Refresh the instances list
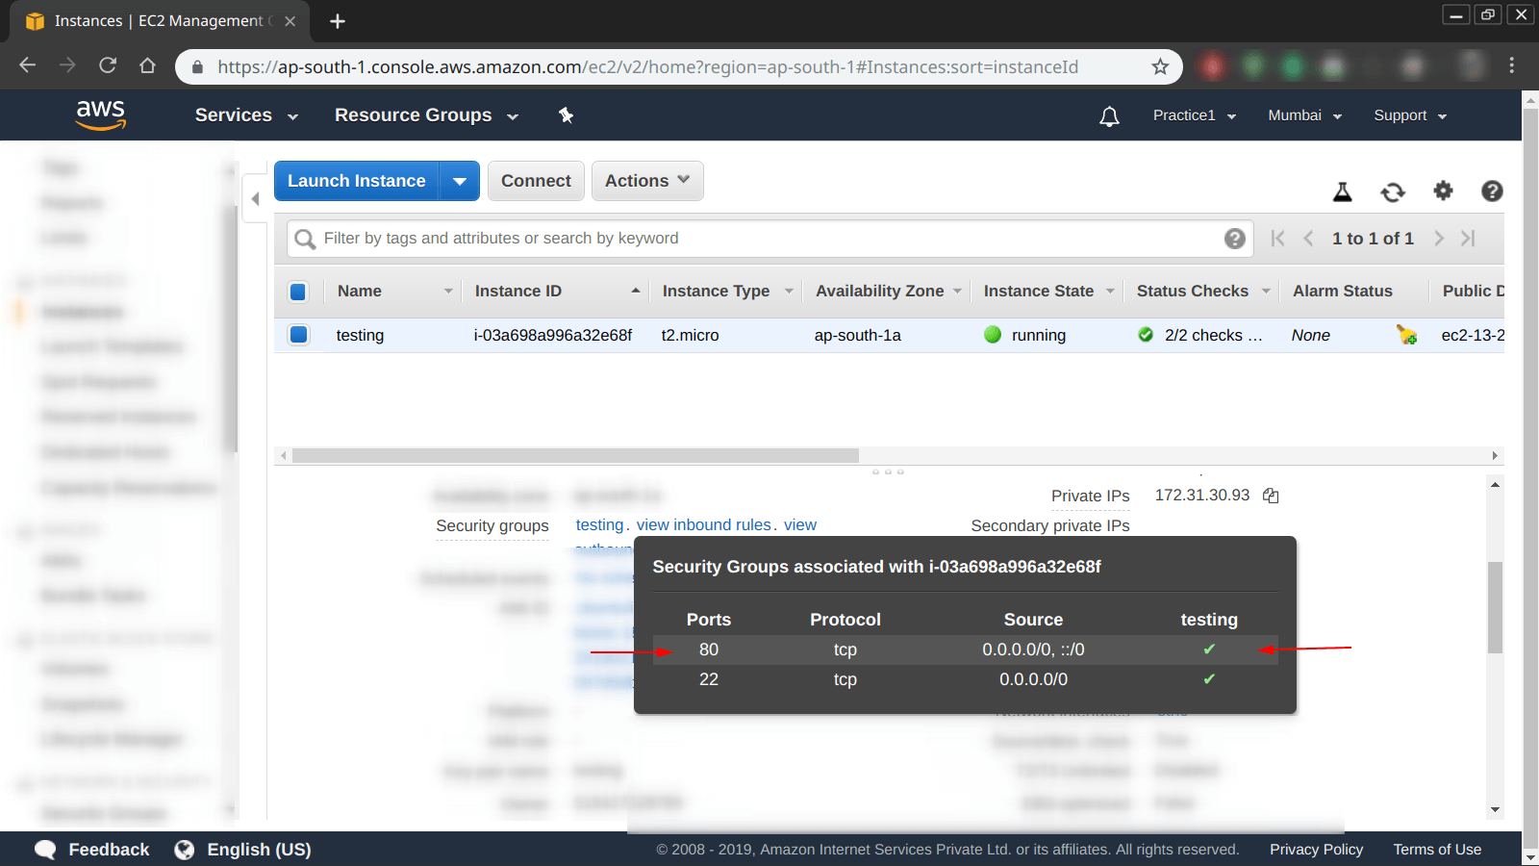Image resolution: width=1539 pixels, height=866 pixels. click(1393, 191)
